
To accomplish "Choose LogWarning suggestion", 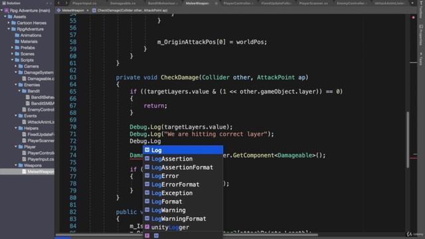I will pos(183,210).
